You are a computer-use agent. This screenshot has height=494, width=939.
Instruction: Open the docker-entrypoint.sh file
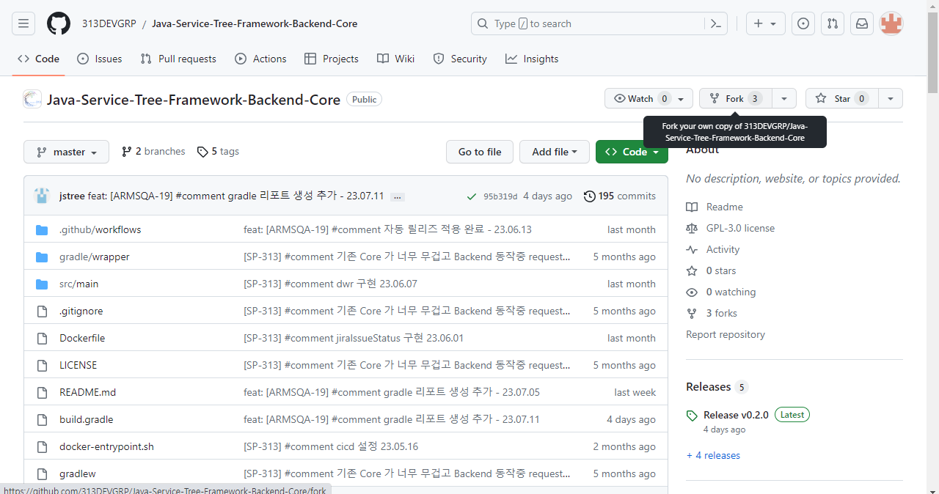coord(106,446)
